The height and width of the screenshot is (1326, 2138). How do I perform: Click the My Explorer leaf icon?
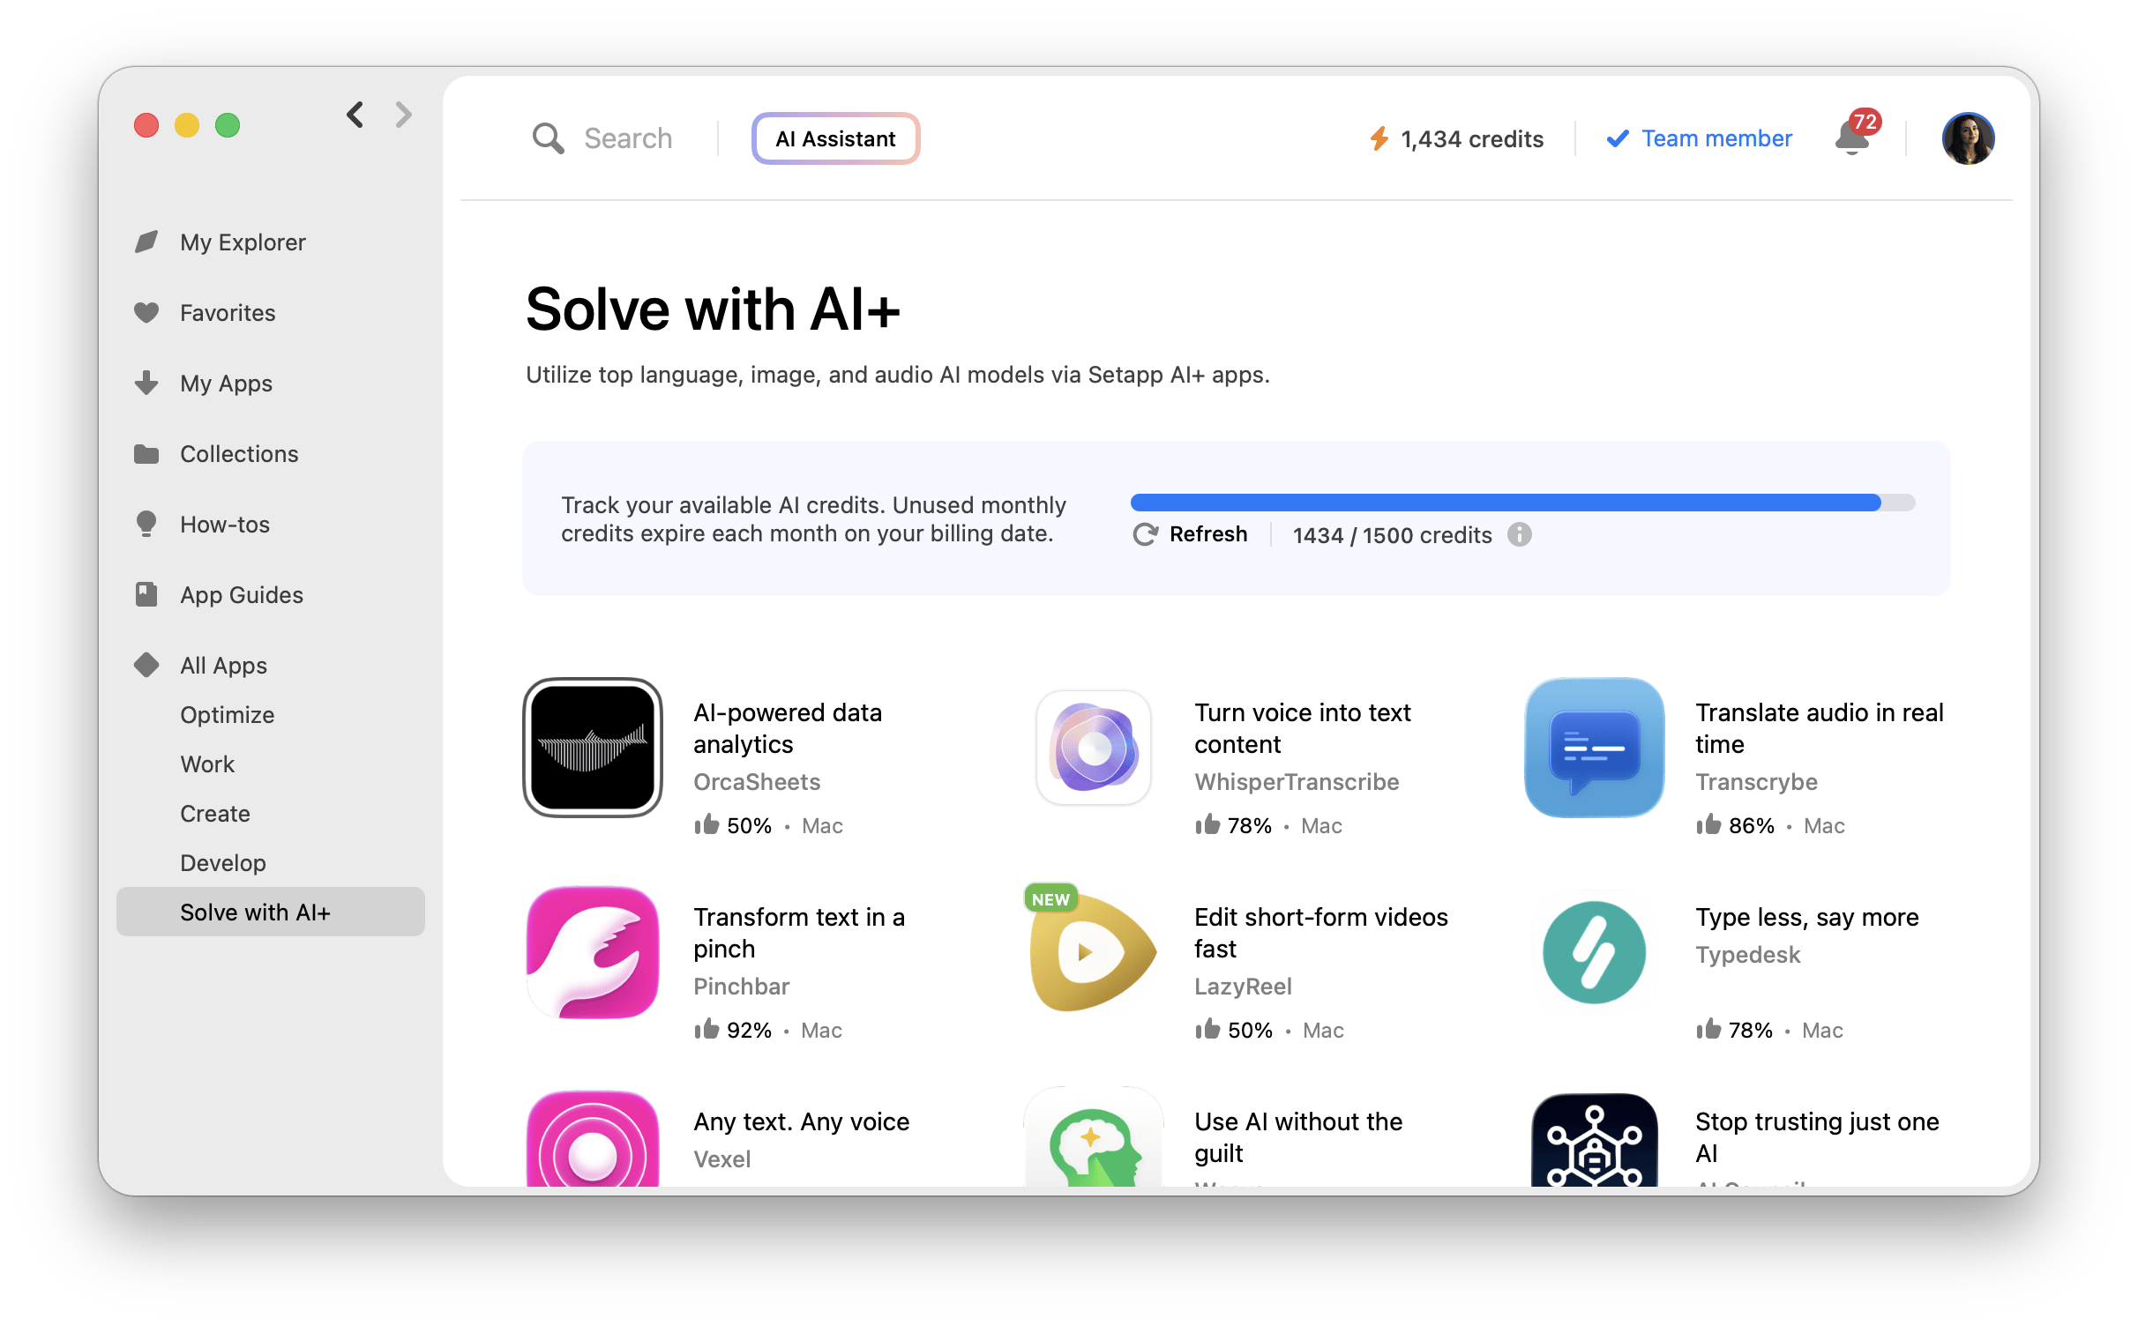coord(146,242)
